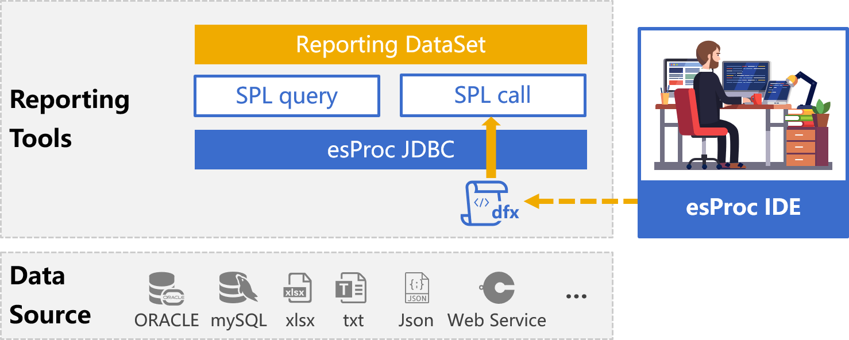Click the mySQL database icon
Screen dimensions: 849x340
click(238, 288)
